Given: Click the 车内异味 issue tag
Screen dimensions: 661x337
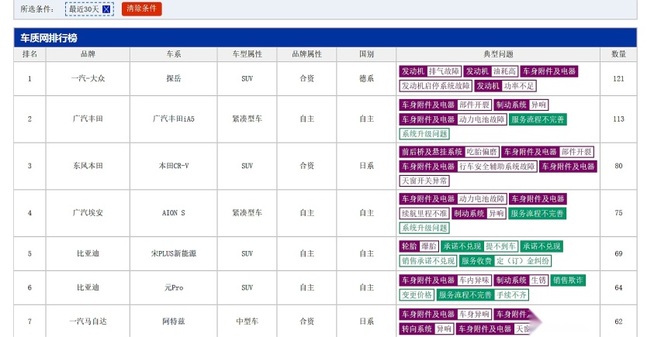Looking at the screenshot, I should [x=474, y=280].
